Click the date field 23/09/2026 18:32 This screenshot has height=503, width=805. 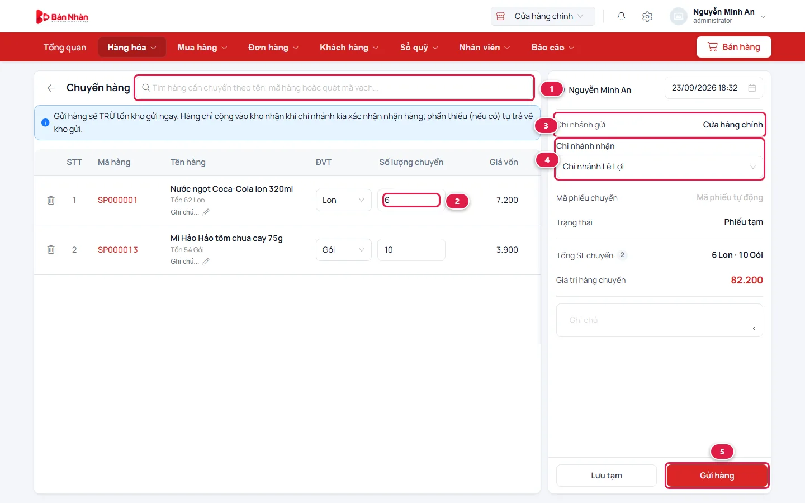[714, 88]
